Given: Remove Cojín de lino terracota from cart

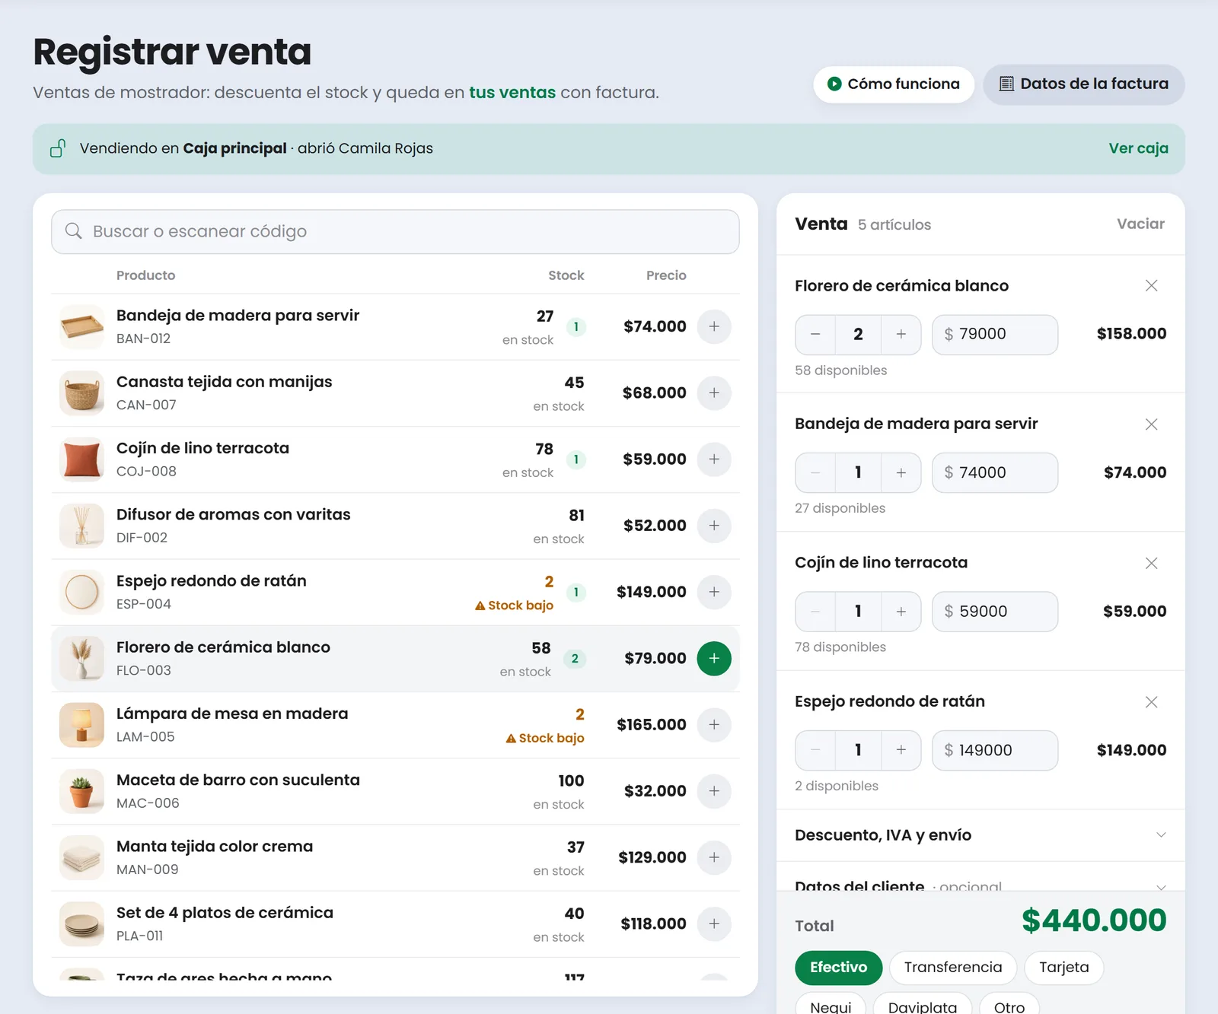Looking at the screenshot, I should click(1151, 563).
